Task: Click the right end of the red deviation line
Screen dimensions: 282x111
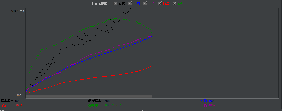Action: pos(152,66)
